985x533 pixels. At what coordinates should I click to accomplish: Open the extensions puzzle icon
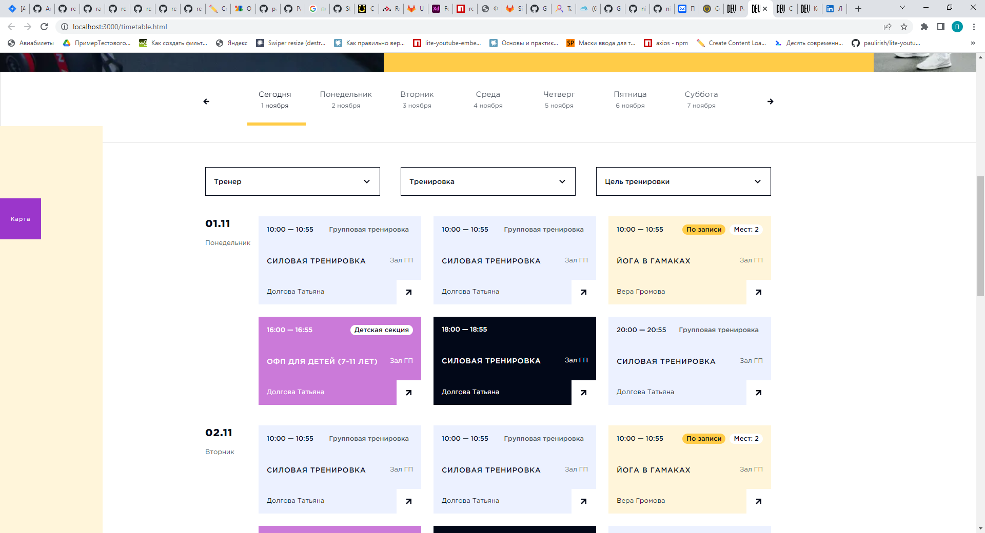point(924,27)
